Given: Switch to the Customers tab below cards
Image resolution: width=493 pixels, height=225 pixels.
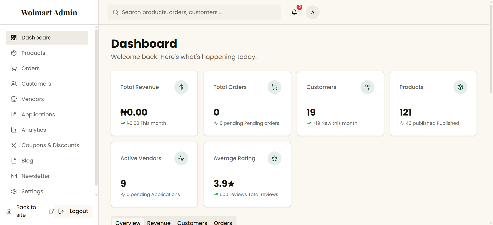Looking at the screenshot, I should [x=192, y=222].
